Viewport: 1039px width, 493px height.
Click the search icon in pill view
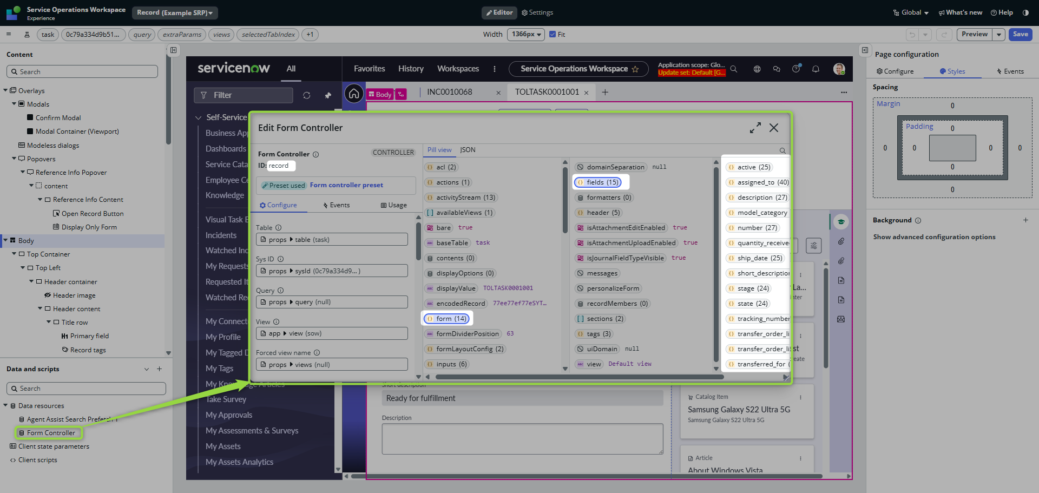click(782, 150)
